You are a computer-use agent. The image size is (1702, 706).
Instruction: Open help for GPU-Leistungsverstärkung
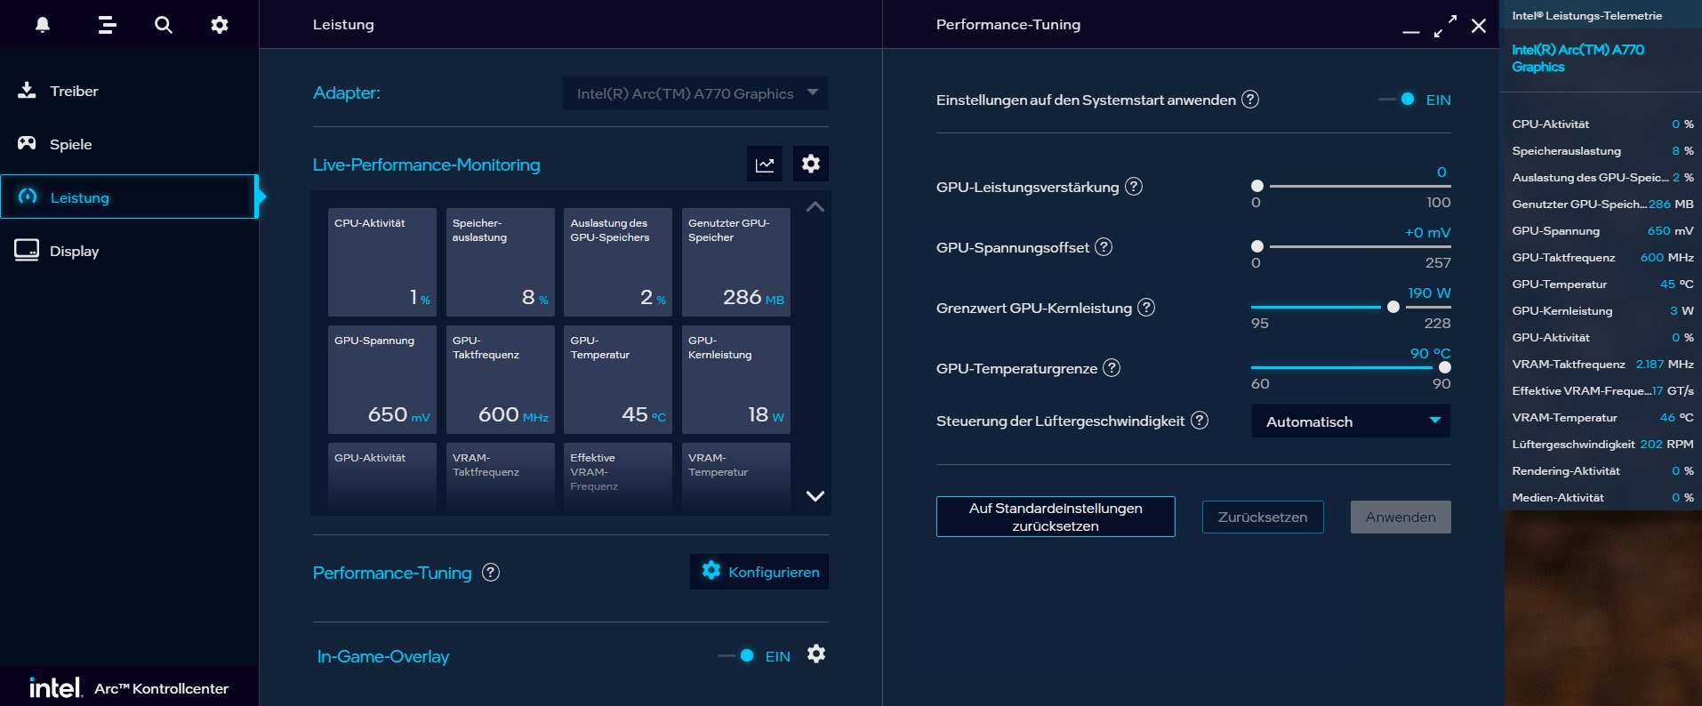click(1134, 187)
